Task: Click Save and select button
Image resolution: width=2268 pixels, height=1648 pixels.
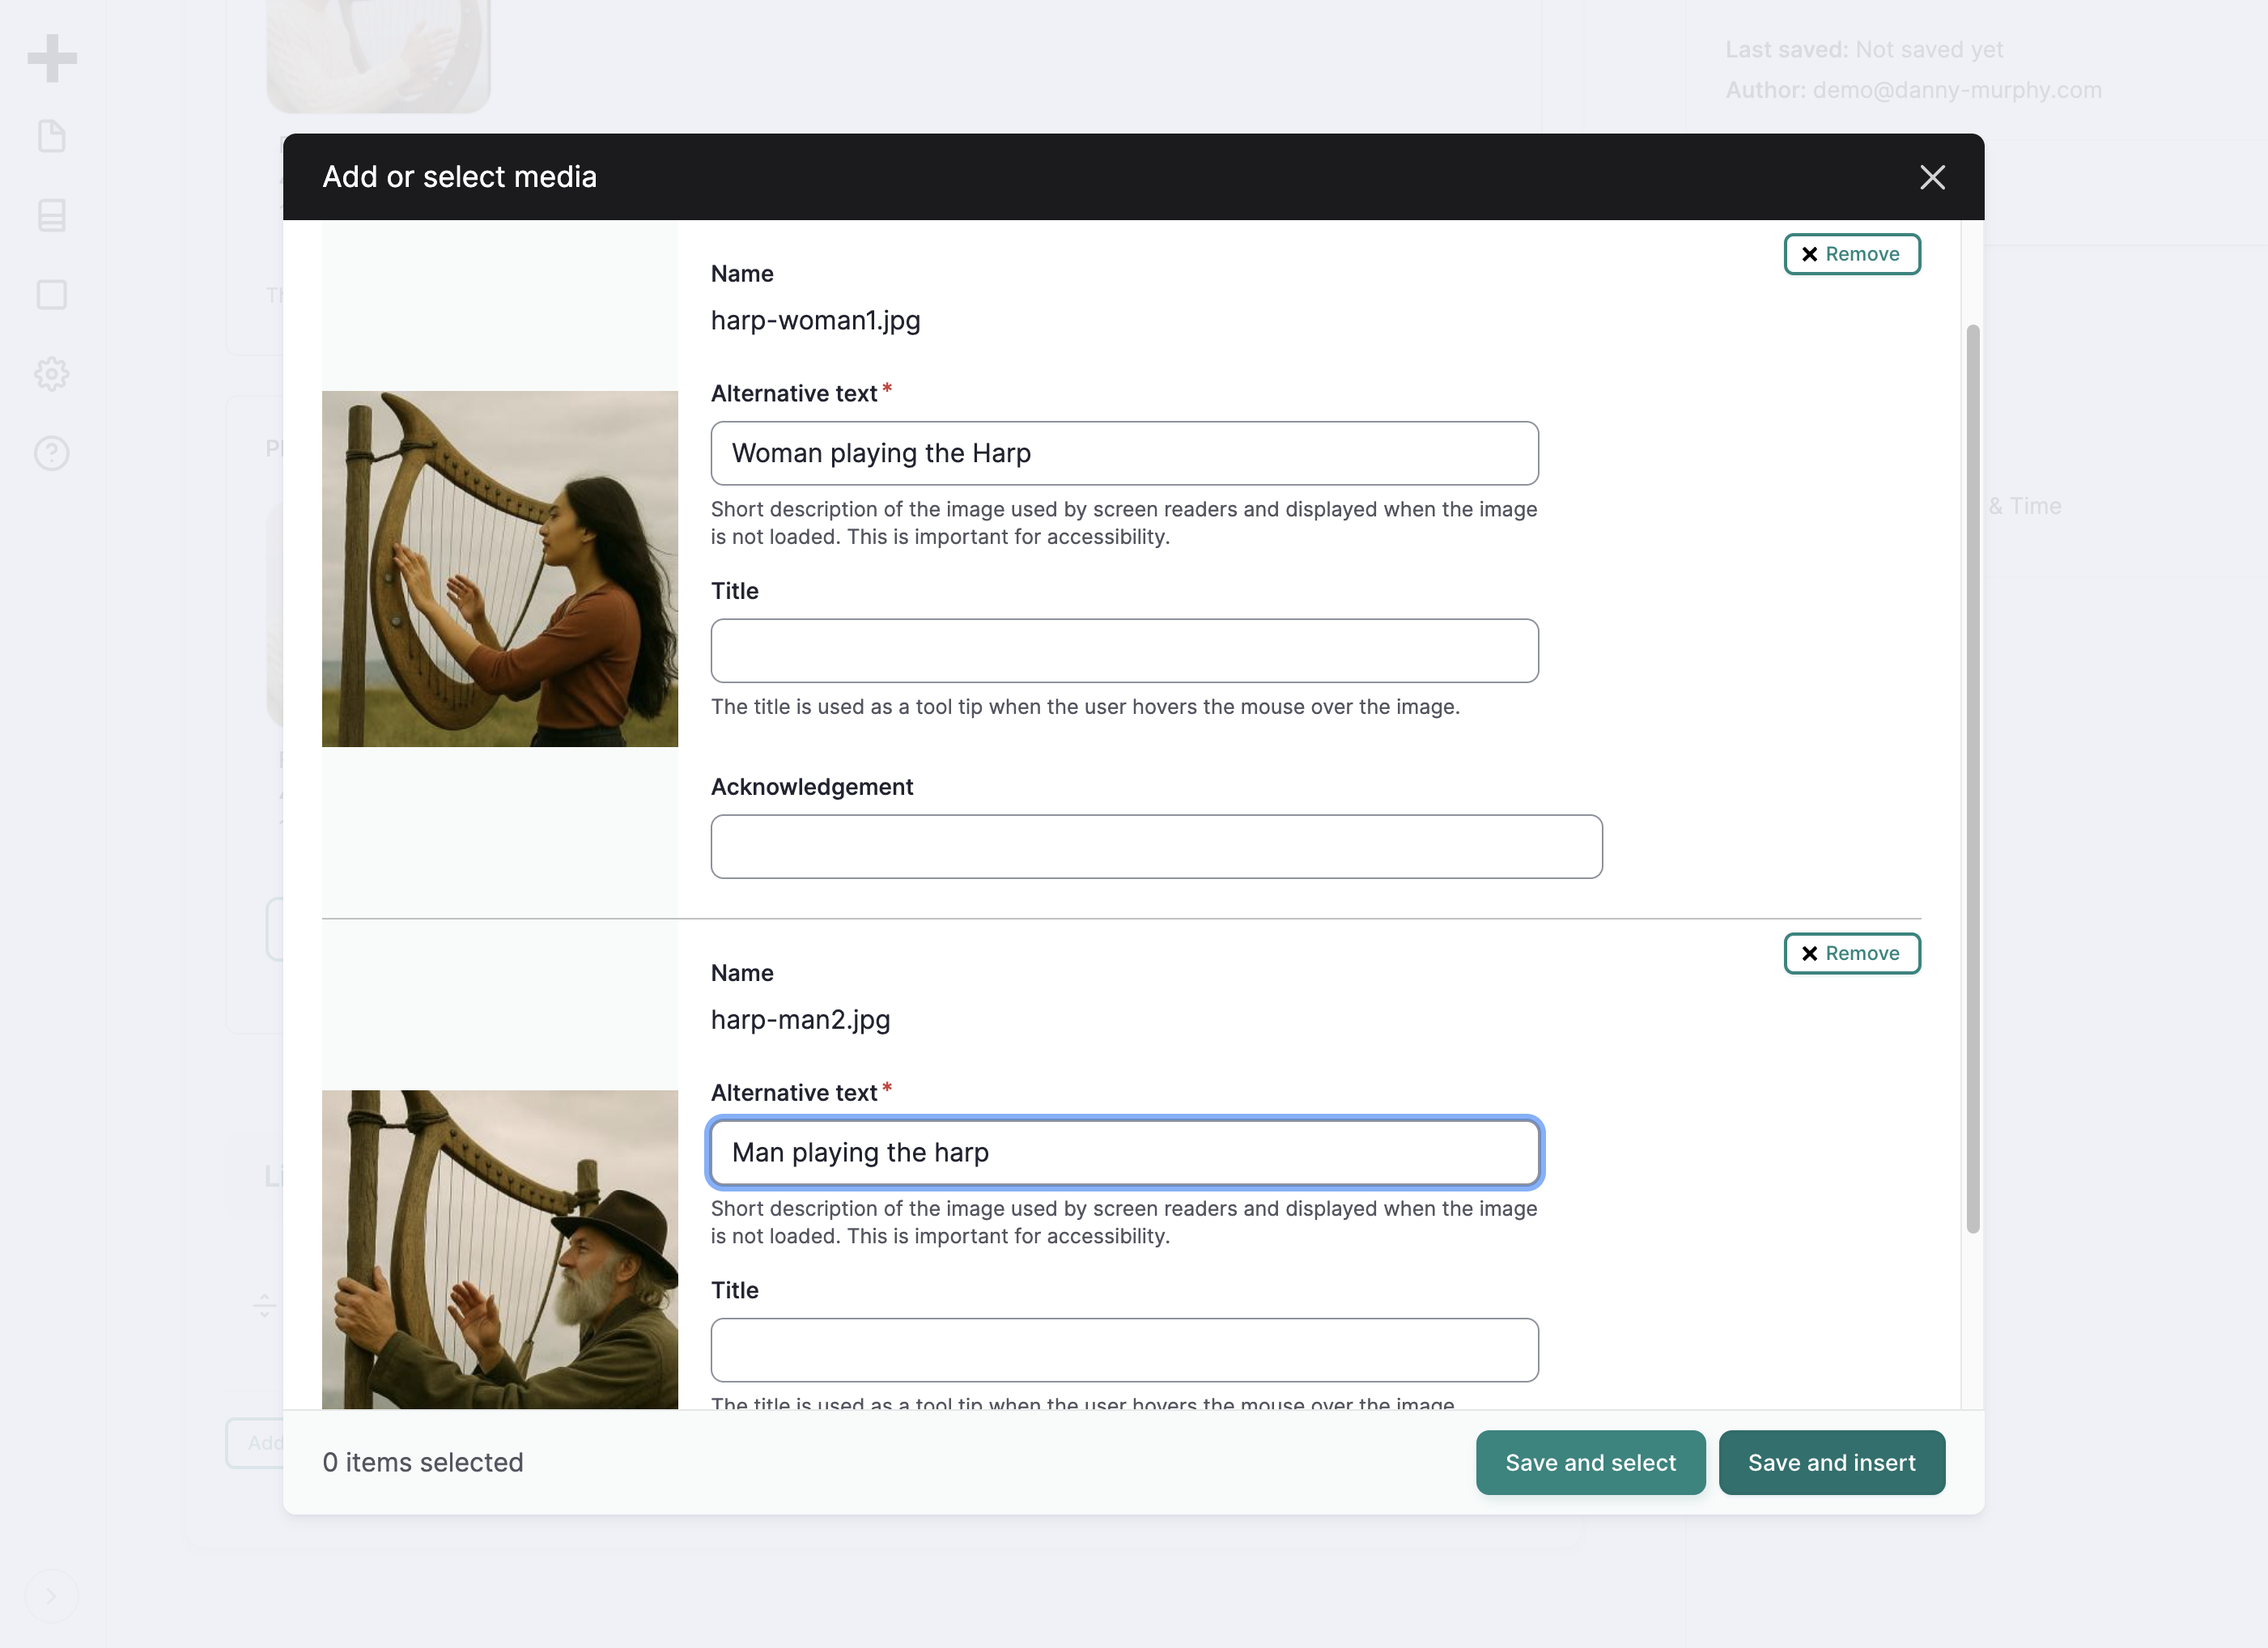Action: click(1590, 1462)
